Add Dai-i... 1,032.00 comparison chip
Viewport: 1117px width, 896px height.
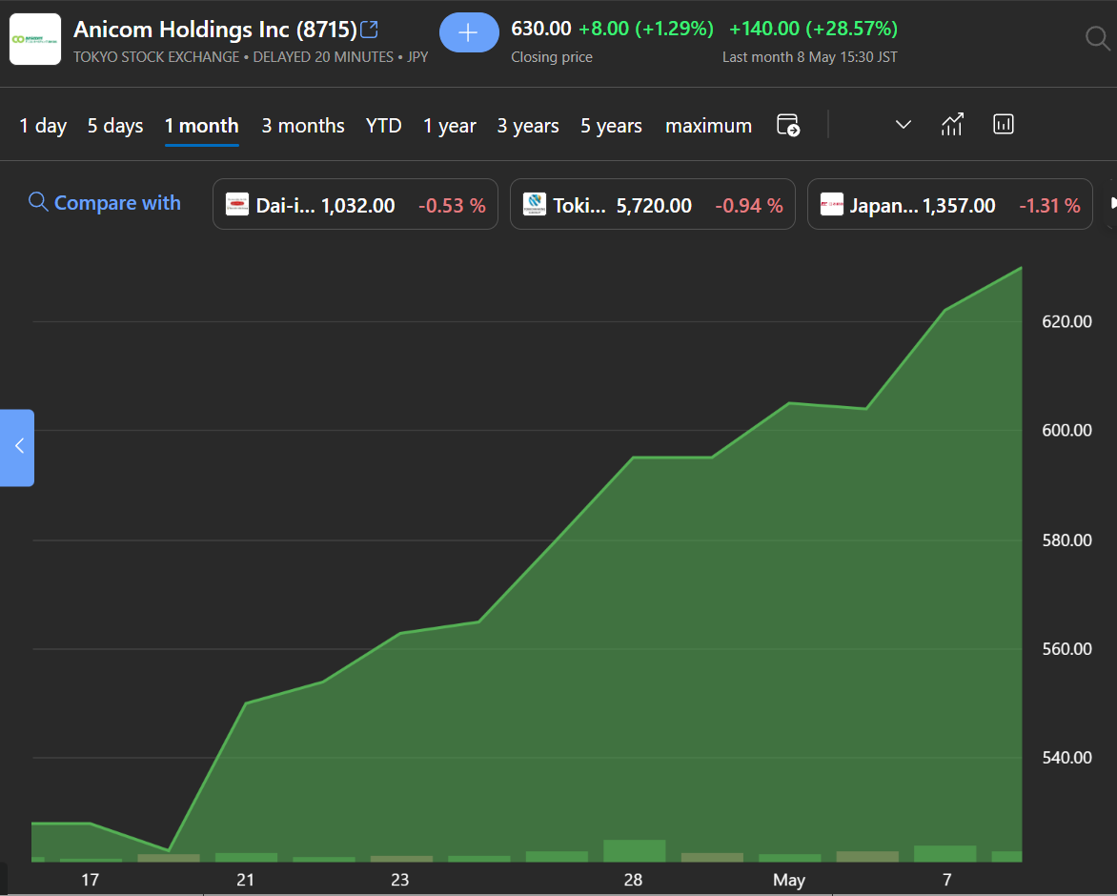tap(355, 204)
